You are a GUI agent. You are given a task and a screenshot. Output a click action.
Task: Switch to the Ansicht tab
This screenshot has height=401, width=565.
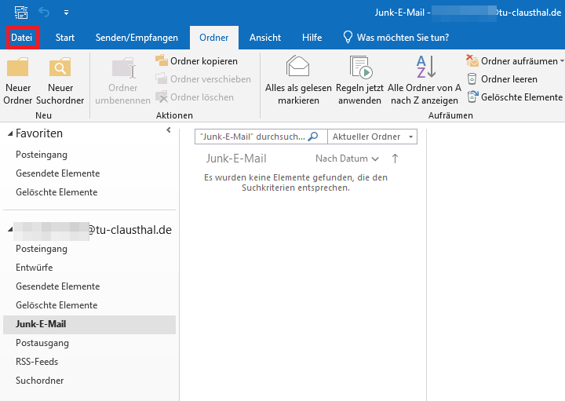[x=265, y=38]
